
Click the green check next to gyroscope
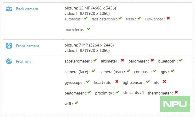pos(88,81)
